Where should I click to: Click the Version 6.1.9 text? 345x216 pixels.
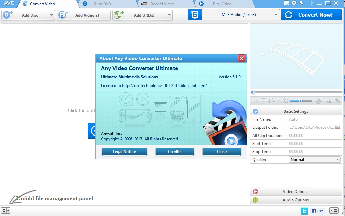(229, 77)
